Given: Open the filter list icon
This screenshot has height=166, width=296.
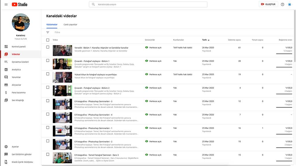Looking at the screenshot, I should [48, 32].
